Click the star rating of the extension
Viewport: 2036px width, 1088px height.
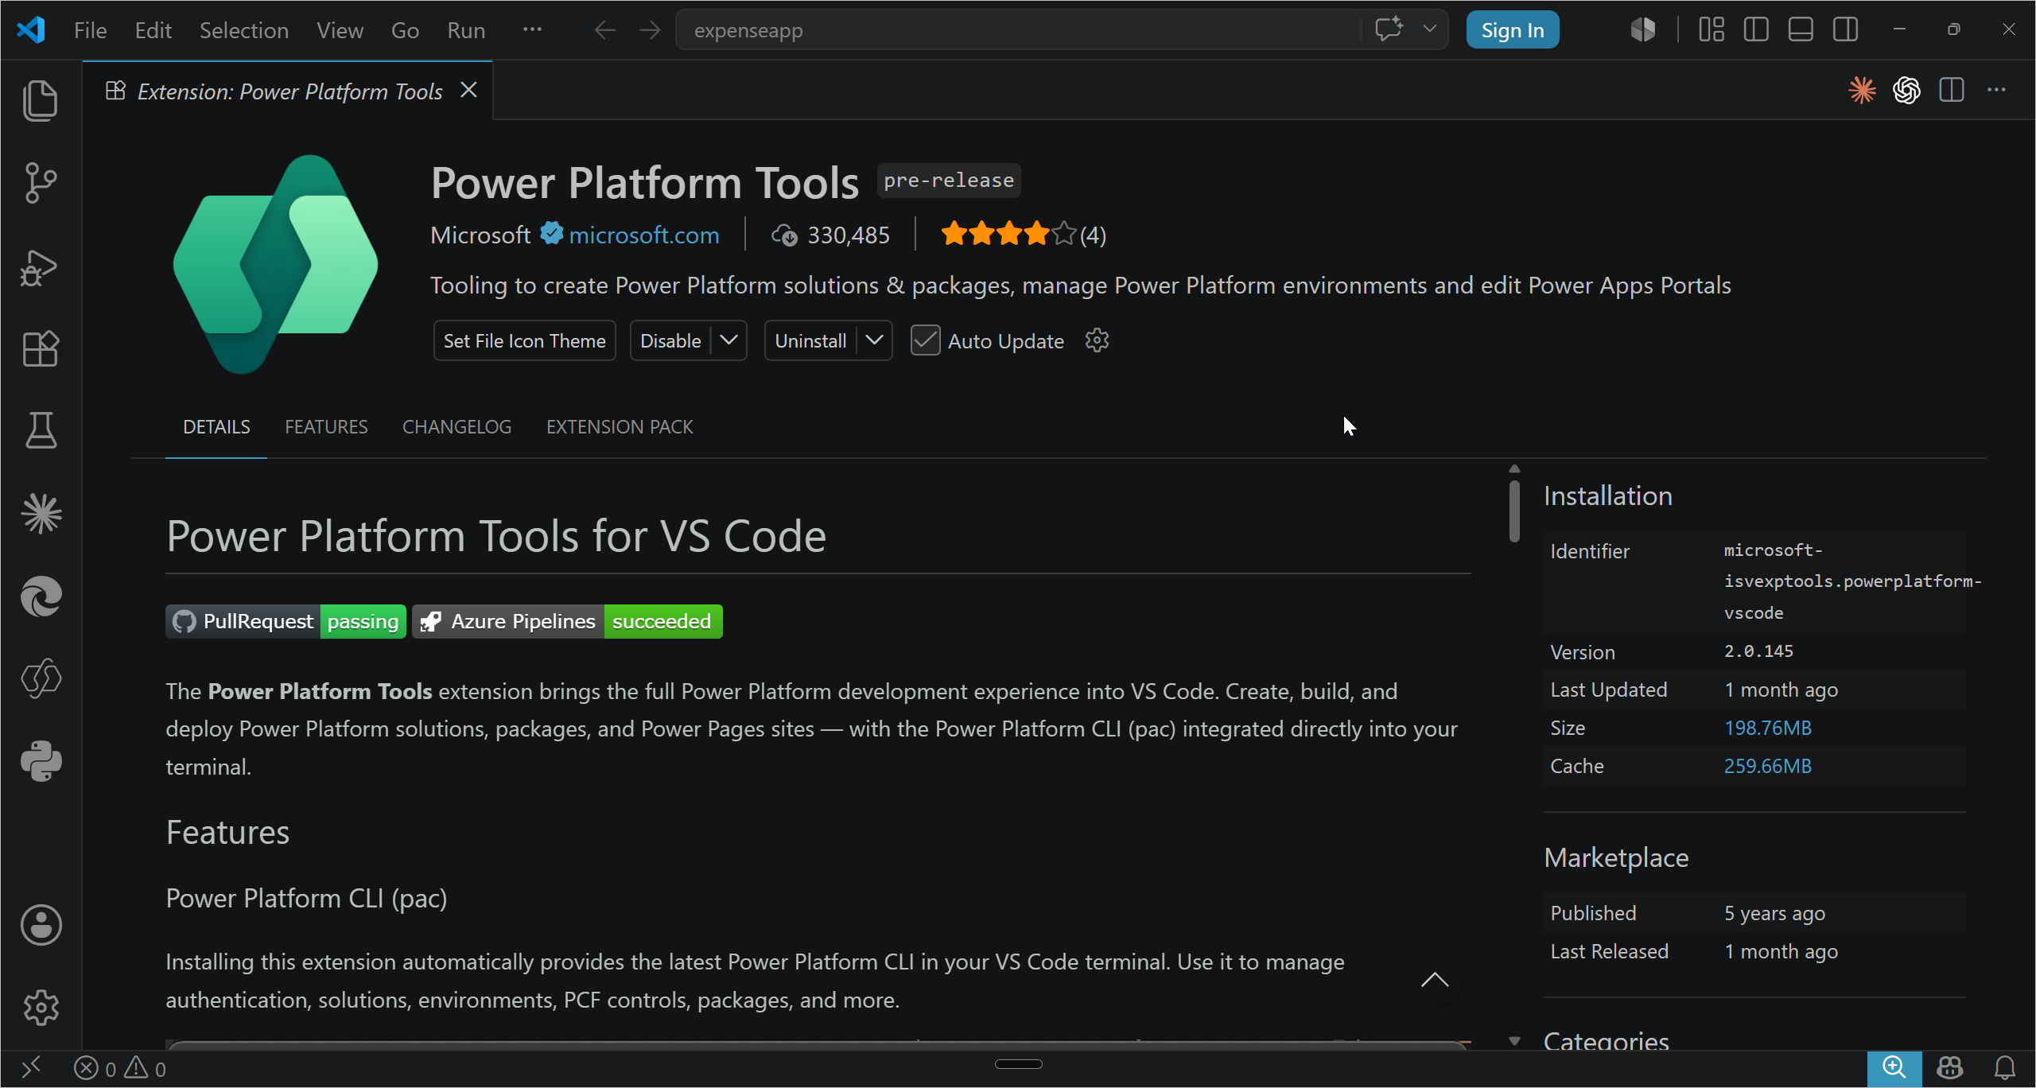click(x=1022, y=235)
